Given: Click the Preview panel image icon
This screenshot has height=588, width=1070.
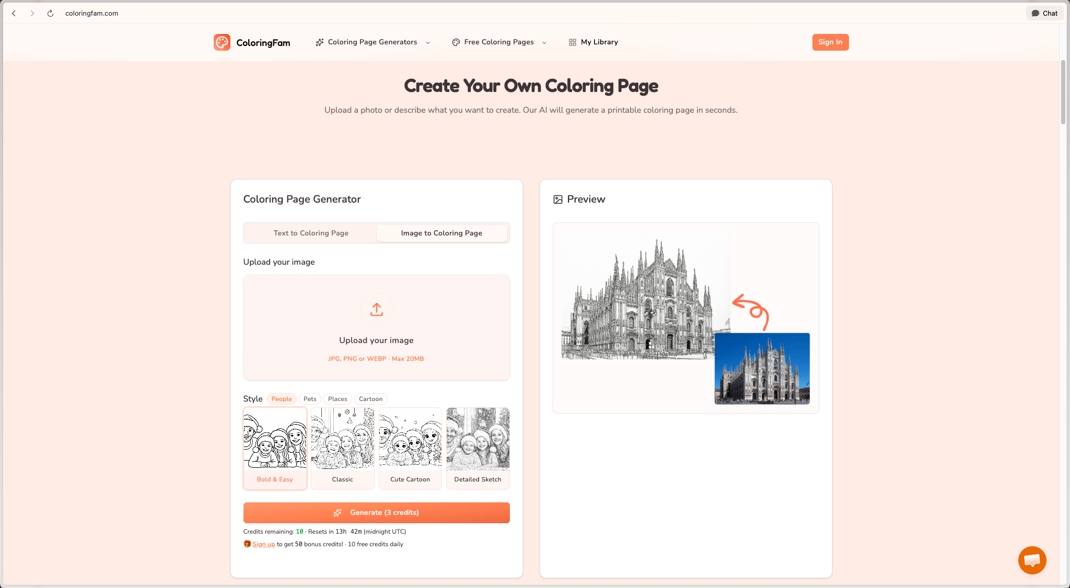Looking at the screenshot, I should 559,199.
